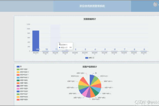Click pie label 贫困户性别6 on the left
Viewport: 159px width, 106px height.
pos(70,87)
